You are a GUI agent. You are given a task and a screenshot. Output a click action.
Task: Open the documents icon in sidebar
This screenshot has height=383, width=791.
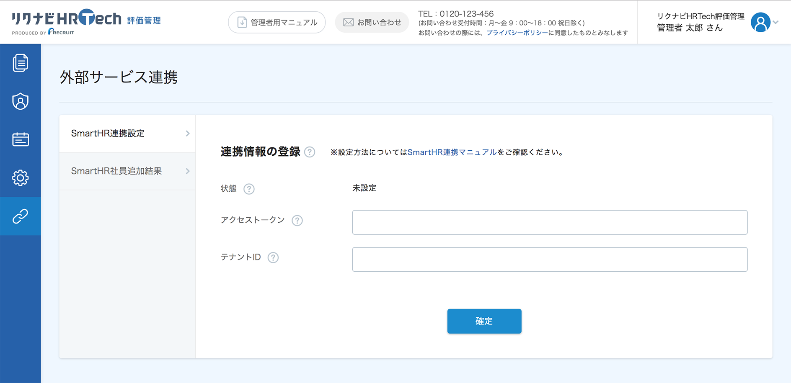(20, 63)
